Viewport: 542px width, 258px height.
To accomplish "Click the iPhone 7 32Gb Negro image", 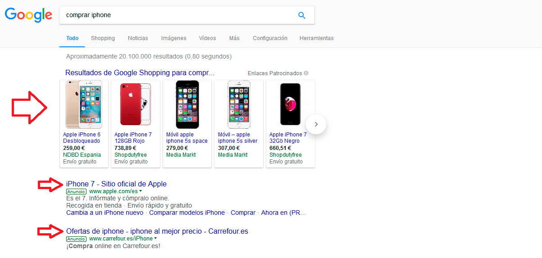I will coord(290,105).
